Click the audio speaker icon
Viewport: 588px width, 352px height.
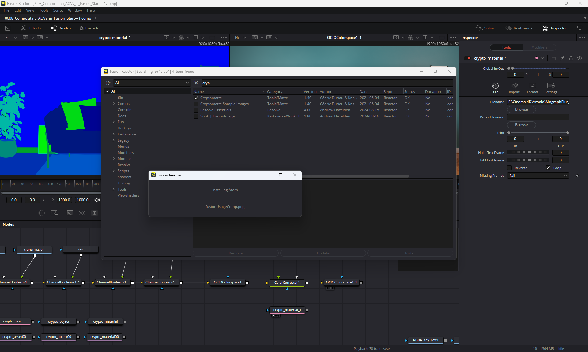tap(97, 200)
